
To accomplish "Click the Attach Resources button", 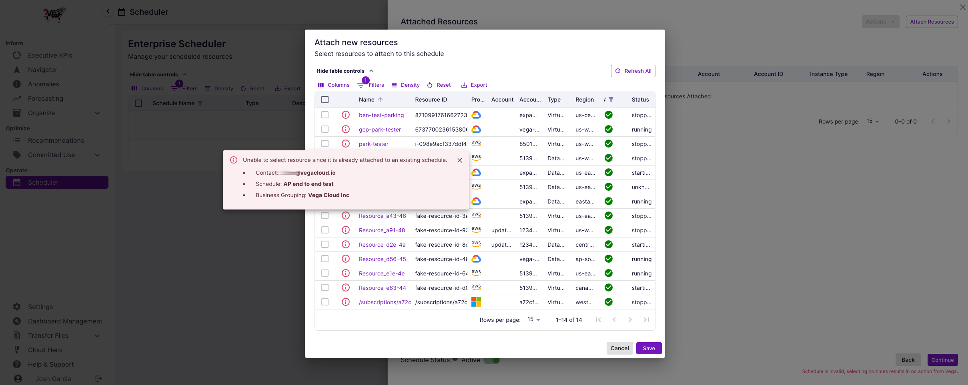I will tap(932, 22).
